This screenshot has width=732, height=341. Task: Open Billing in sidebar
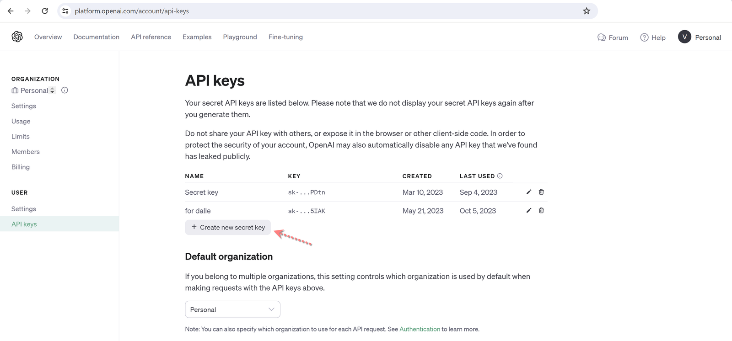[x=21, y=167]
